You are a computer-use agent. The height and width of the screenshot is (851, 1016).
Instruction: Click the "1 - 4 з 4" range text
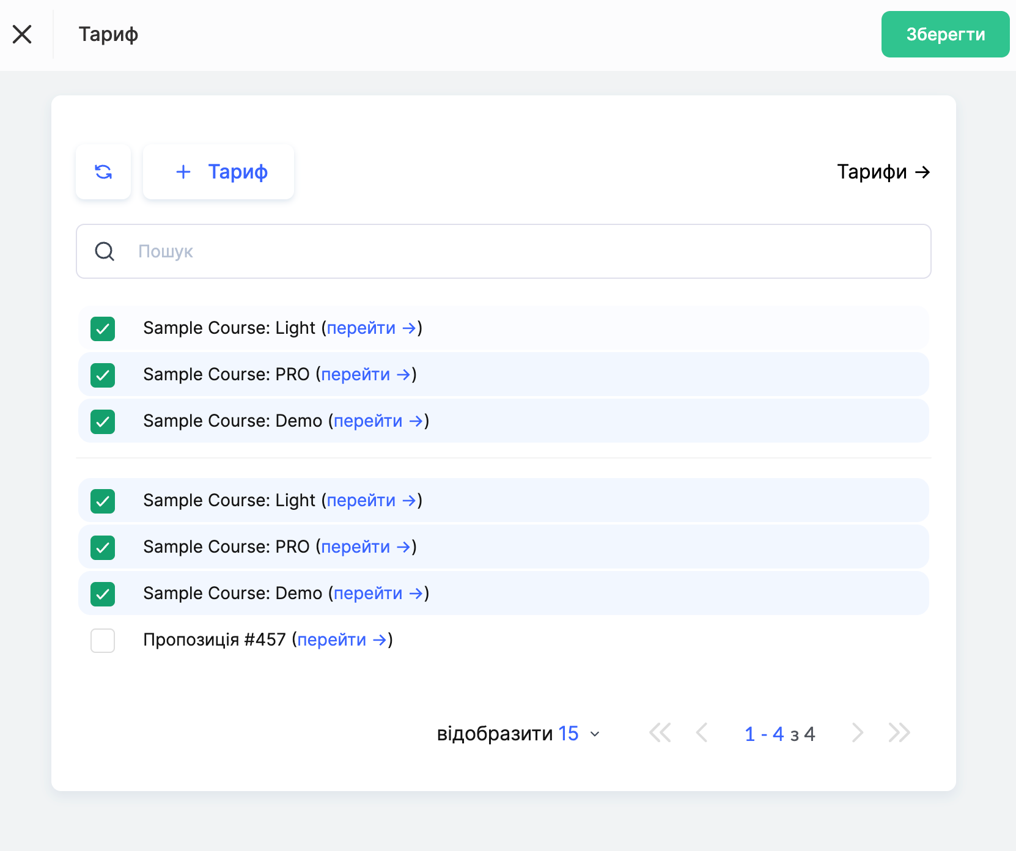coord(780,734)
